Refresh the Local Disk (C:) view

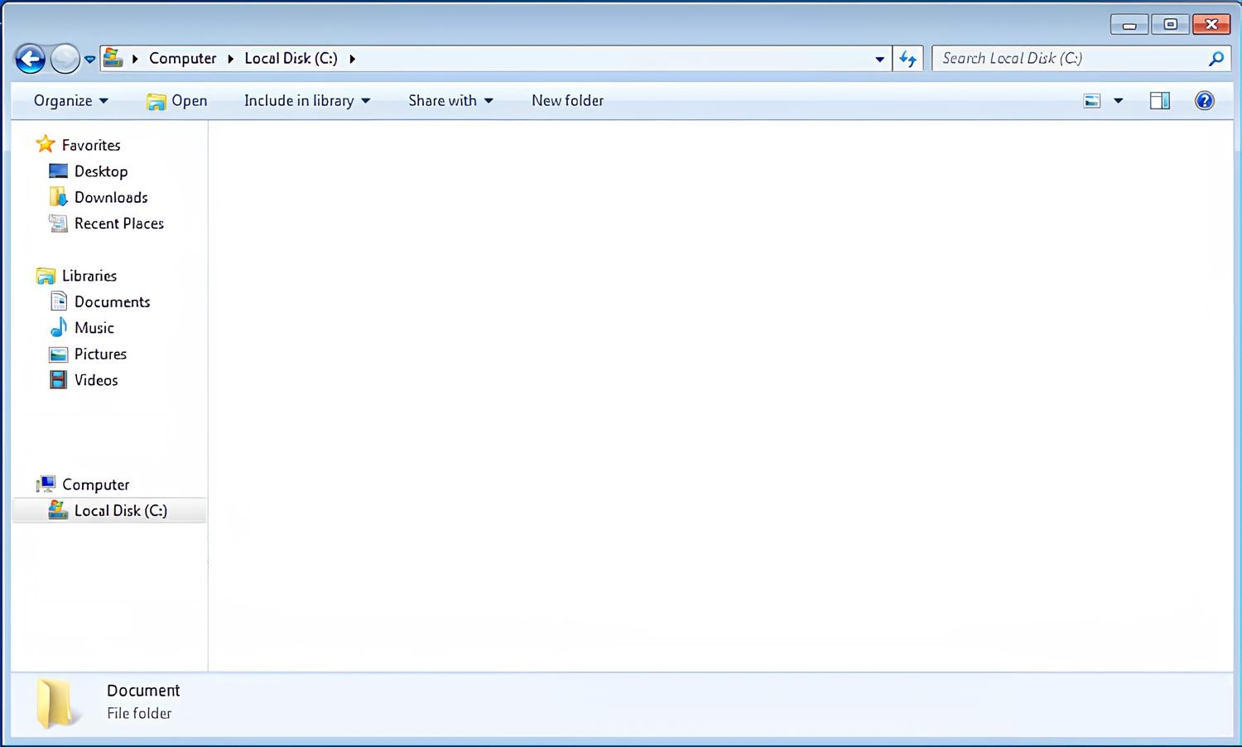coord(908,59)
